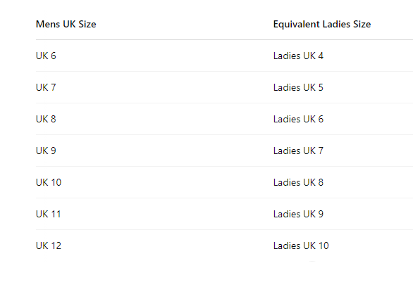The width and height of the screenshot is (413, 287).
Task: Select the 'UK 6' mens size cell
Action: tap(46, 56)
